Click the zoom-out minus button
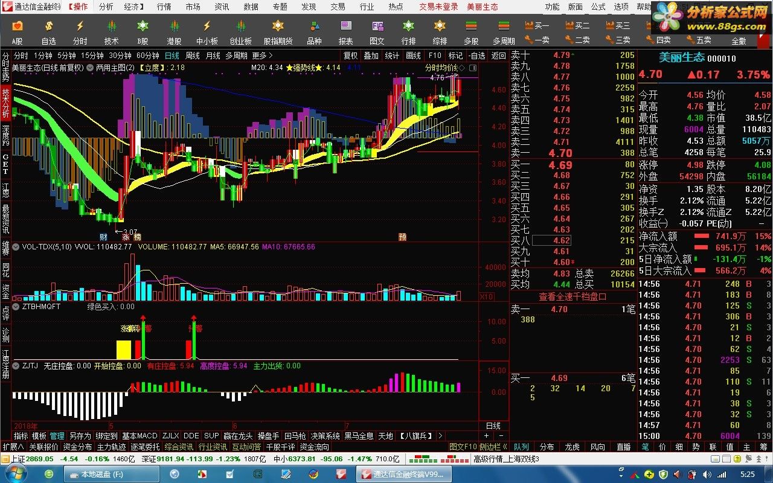 pos(502,435)
